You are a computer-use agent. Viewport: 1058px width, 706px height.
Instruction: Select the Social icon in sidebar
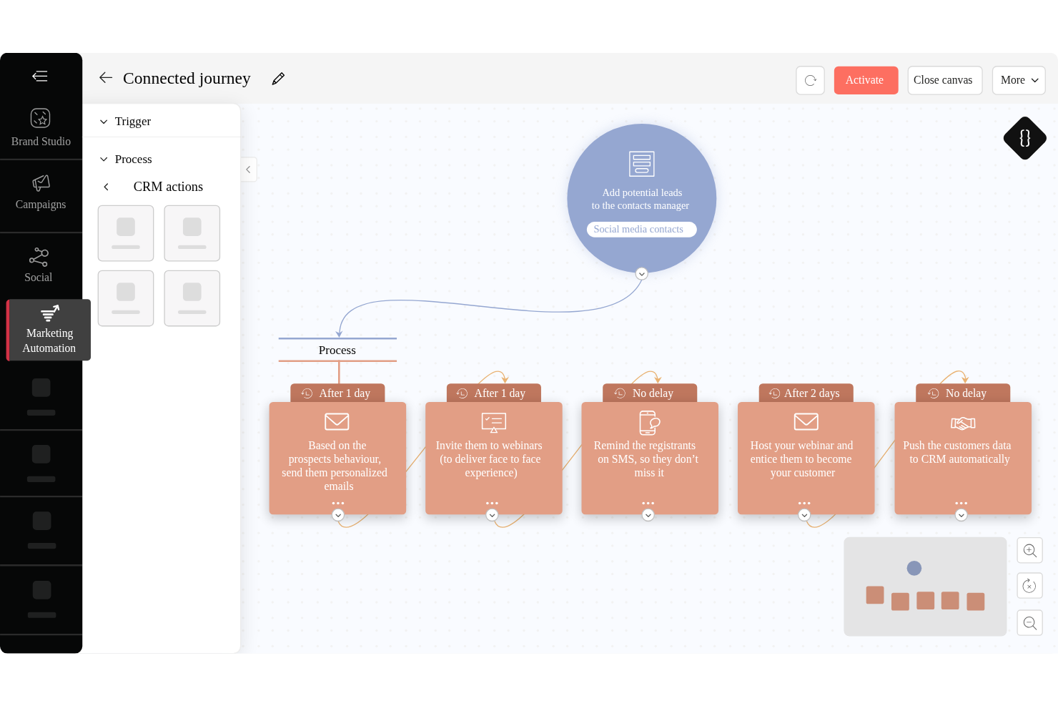coord(38,257)
